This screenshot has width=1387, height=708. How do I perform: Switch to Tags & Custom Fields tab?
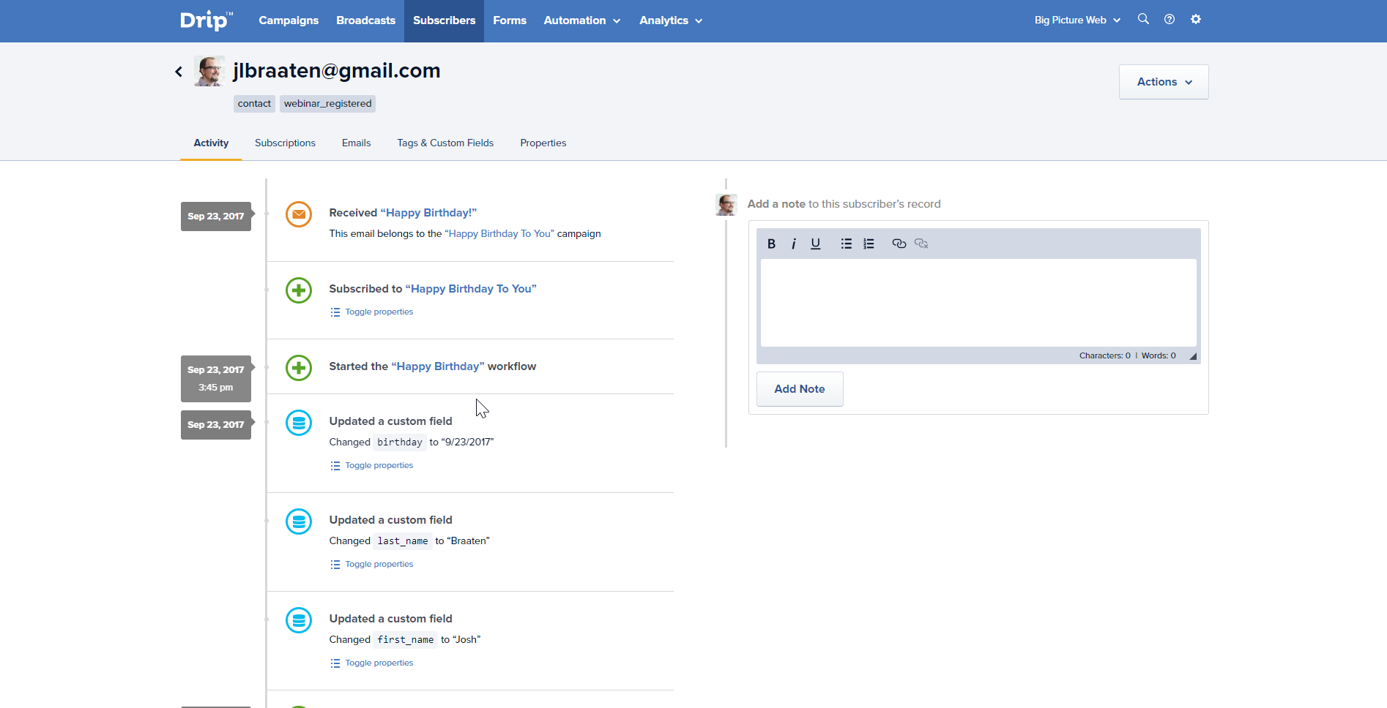pos(445,143)
